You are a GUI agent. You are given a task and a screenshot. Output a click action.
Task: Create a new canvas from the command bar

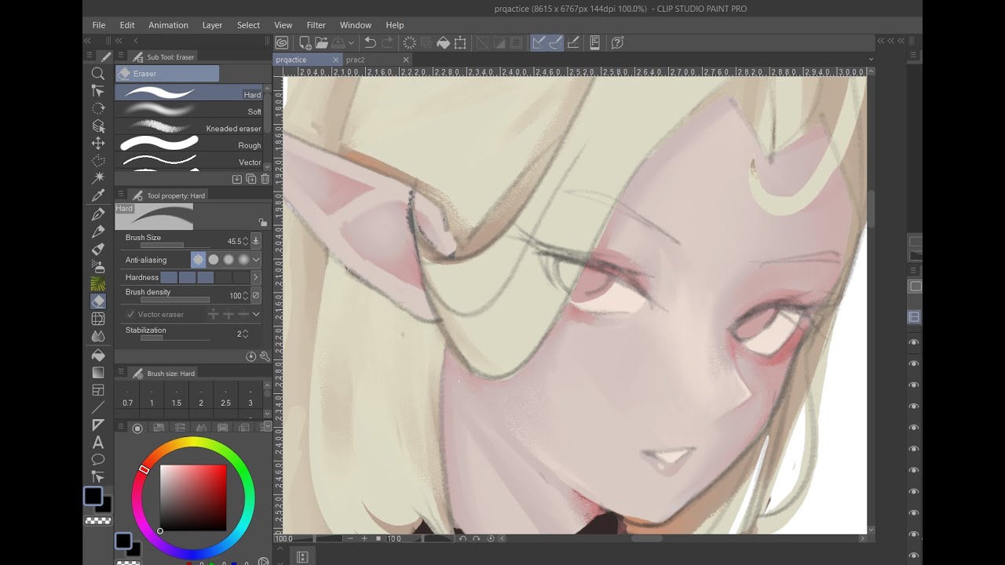(x=305, y=43)
